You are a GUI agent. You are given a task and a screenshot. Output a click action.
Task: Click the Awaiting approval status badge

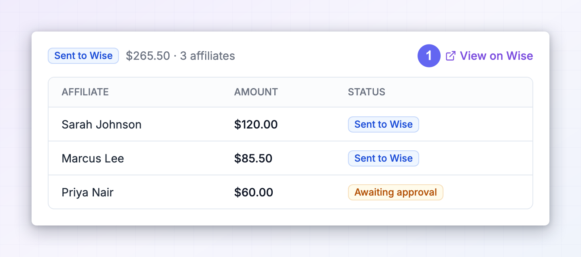(x=396, y=192)
